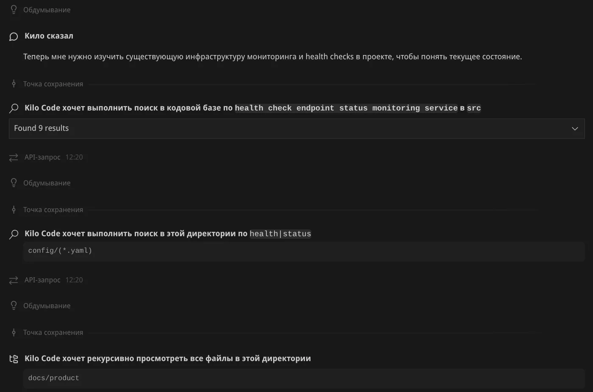Click the arrows icon of the API-запрос below "Found 9 results"
This screenshot has height=392, width=593.
point(14,157)
